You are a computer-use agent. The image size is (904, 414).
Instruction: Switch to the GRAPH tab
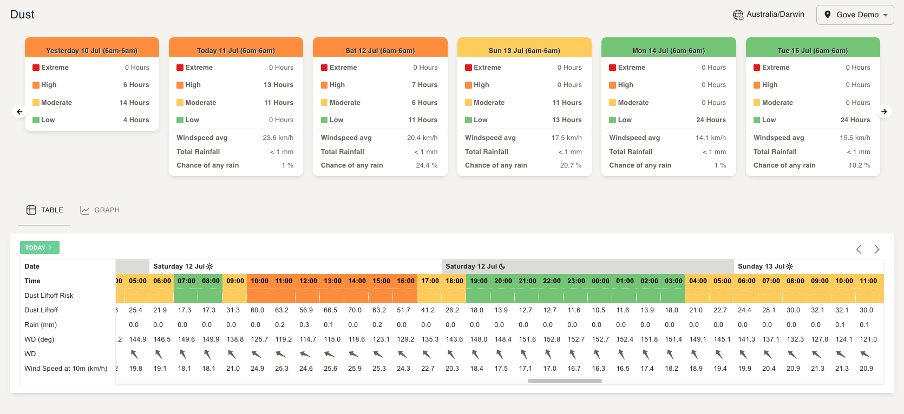point(100,210)
